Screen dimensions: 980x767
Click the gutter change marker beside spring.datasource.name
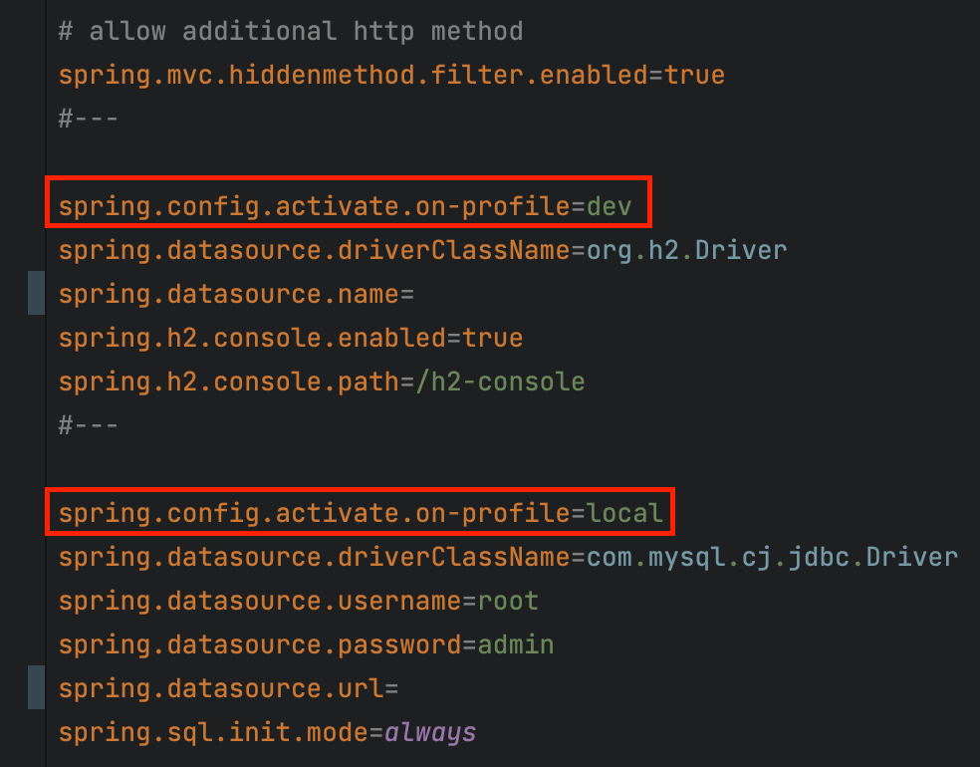[36, 293]
